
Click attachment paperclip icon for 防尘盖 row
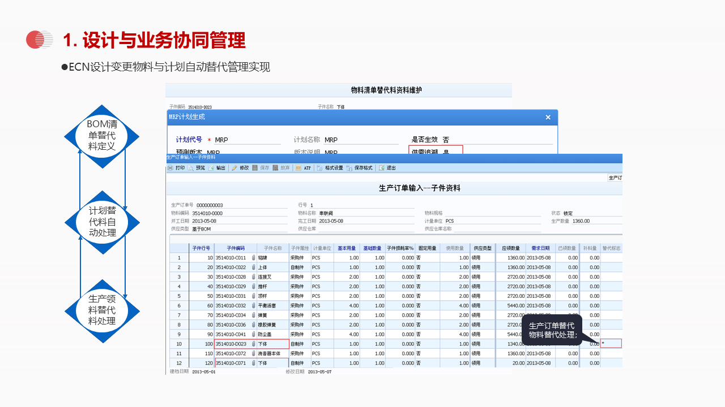pos(254,335)
